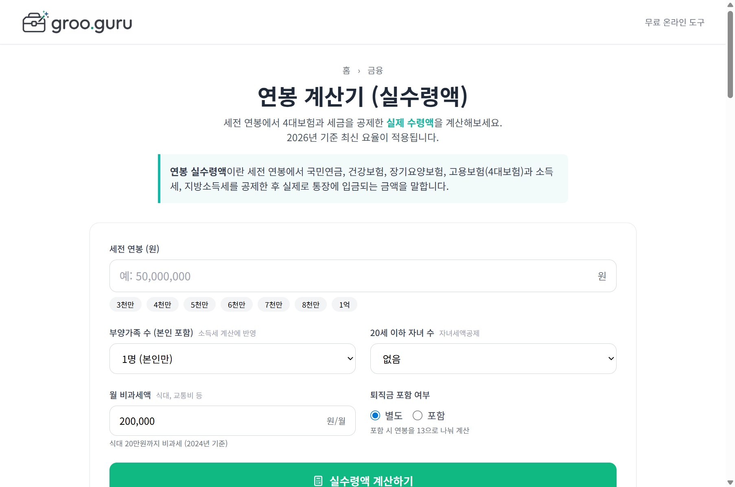This screenshot has width=735, height=487.
Task: Select the 5천만 salary preset
Action: tap(199, 304)
